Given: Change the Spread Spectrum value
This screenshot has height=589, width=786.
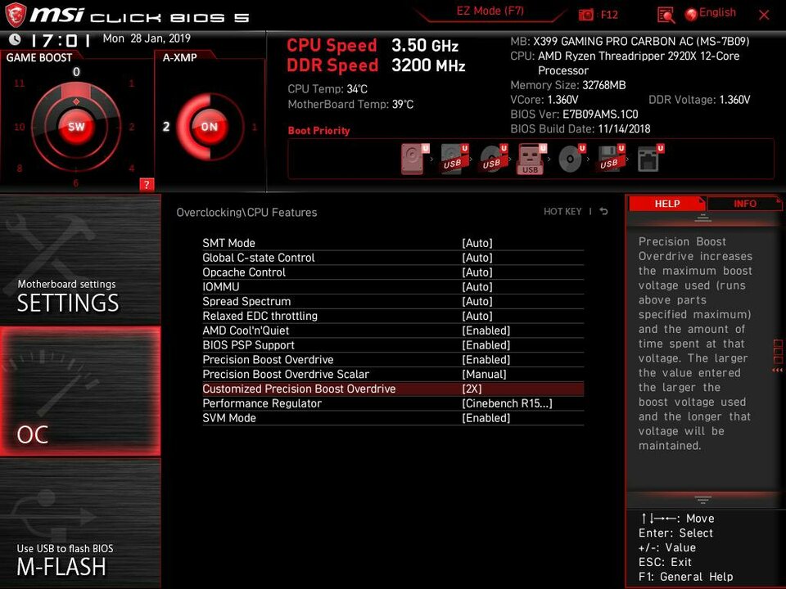Looking at the screenshot, I should [477, 301].
